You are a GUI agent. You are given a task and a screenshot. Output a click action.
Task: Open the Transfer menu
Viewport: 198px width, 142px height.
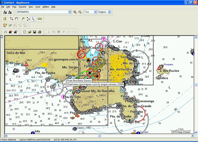(x=22, y=7)
